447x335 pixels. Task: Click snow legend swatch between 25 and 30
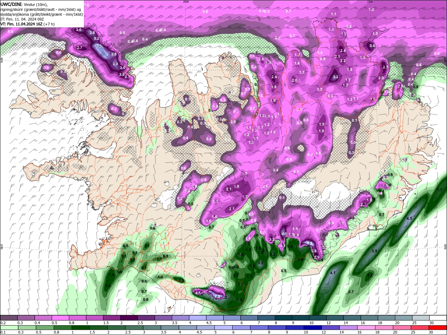(x=421, y=318)
